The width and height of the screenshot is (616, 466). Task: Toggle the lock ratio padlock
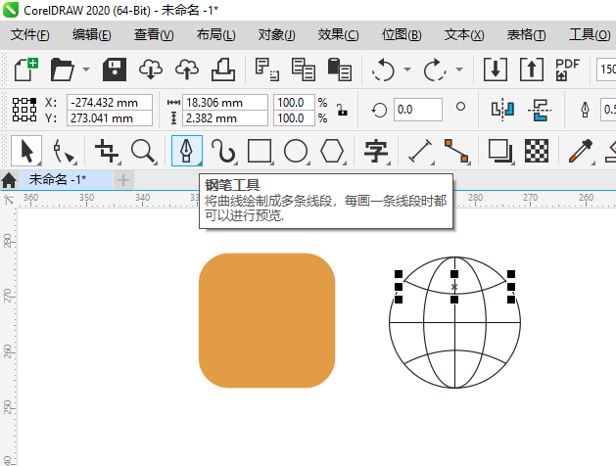tap(343, 110)
